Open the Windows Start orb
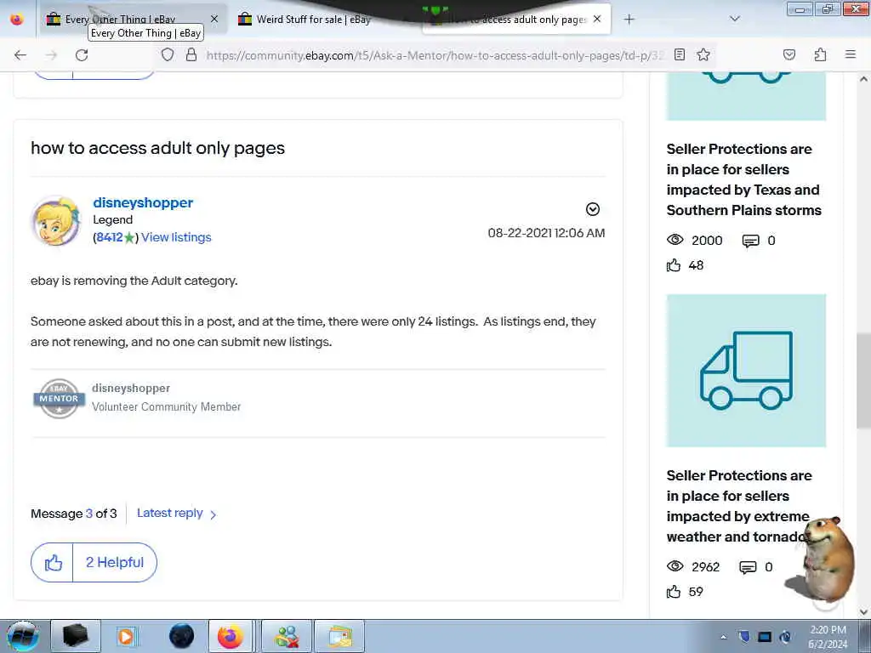Image resolution: width=871 pixels, height=653 pixels. pos(22,636)
